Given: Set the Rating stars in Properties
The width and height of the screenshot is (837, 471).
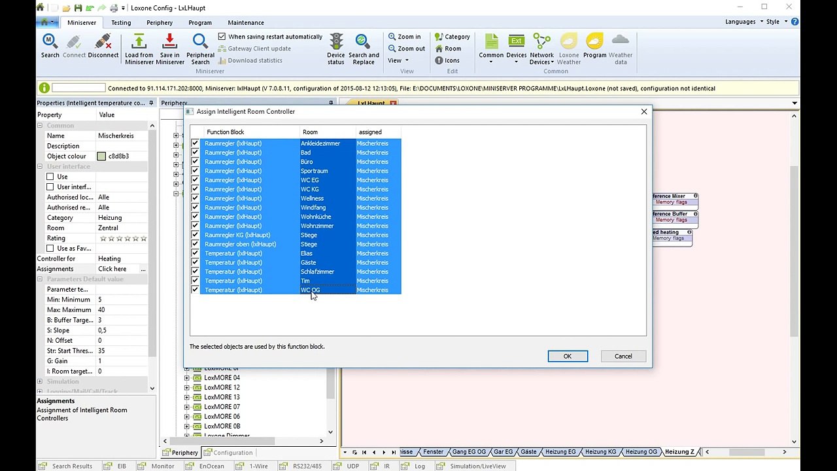Looking at the screenshot, I should (x=123, y=239).
